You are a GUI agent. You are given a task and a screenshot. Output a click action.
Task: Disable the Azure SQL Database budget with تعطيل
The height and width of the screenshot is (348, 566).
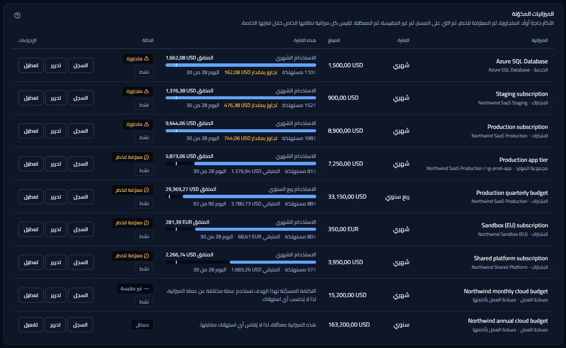coord(31,65)
